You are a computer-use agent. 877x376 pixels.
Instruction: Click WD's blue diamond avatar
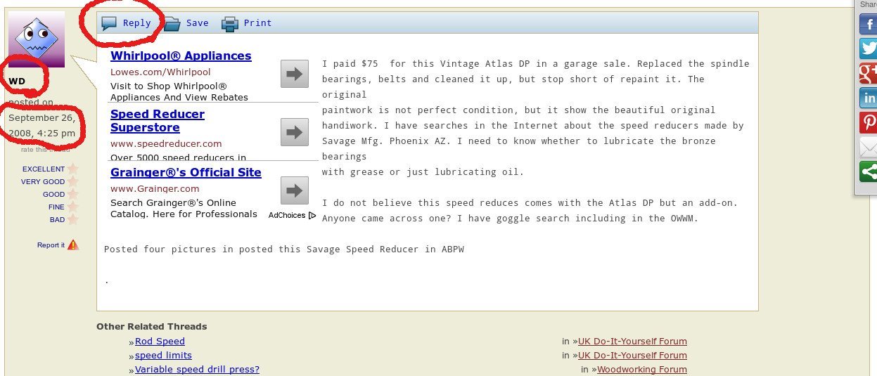(x=37, y=39)
